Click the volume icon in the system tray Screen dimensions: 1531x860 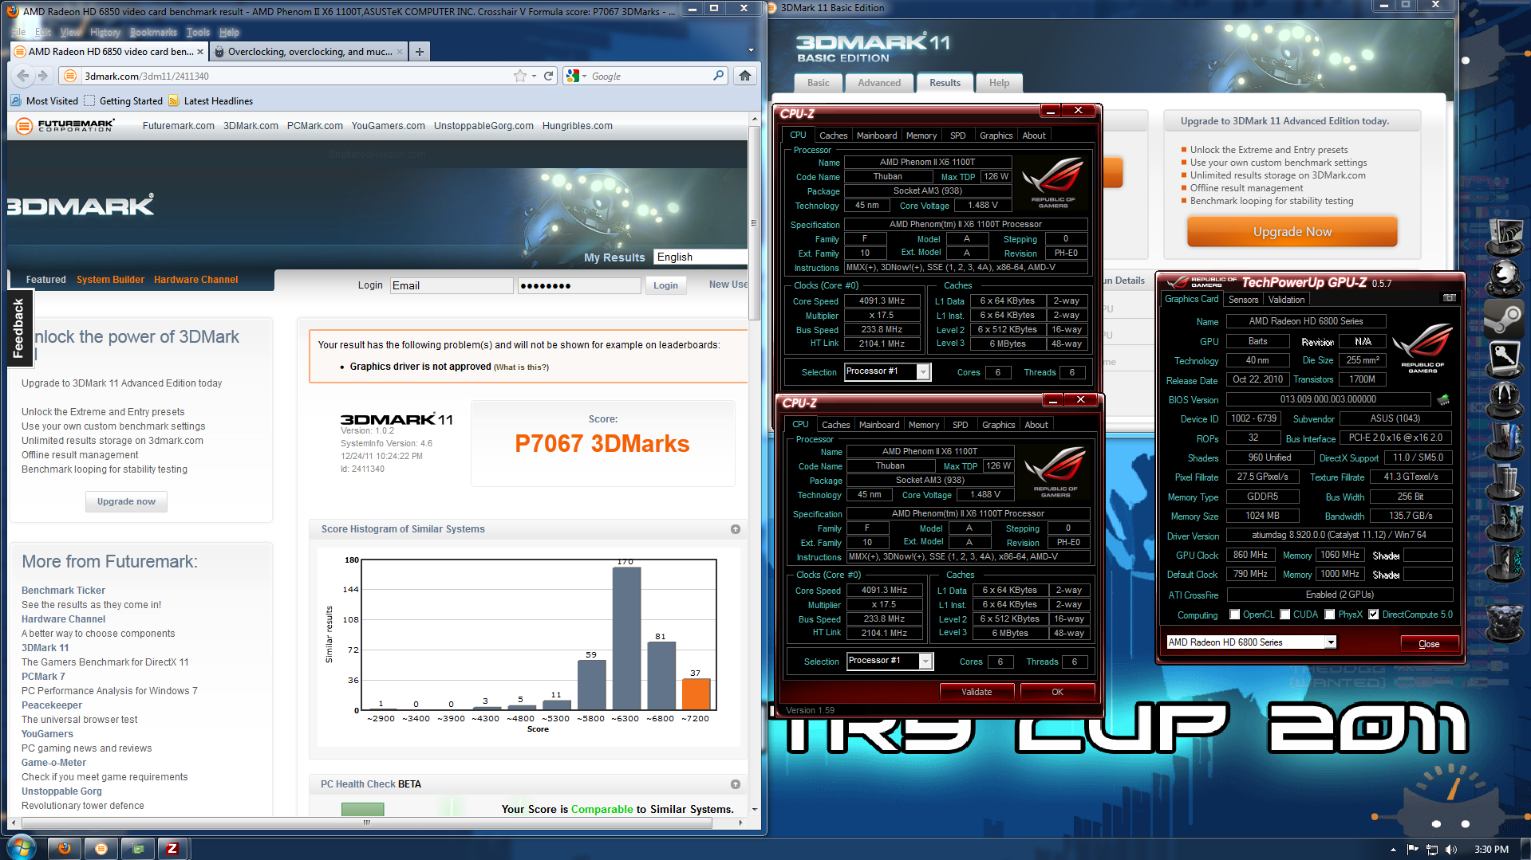1450,850
